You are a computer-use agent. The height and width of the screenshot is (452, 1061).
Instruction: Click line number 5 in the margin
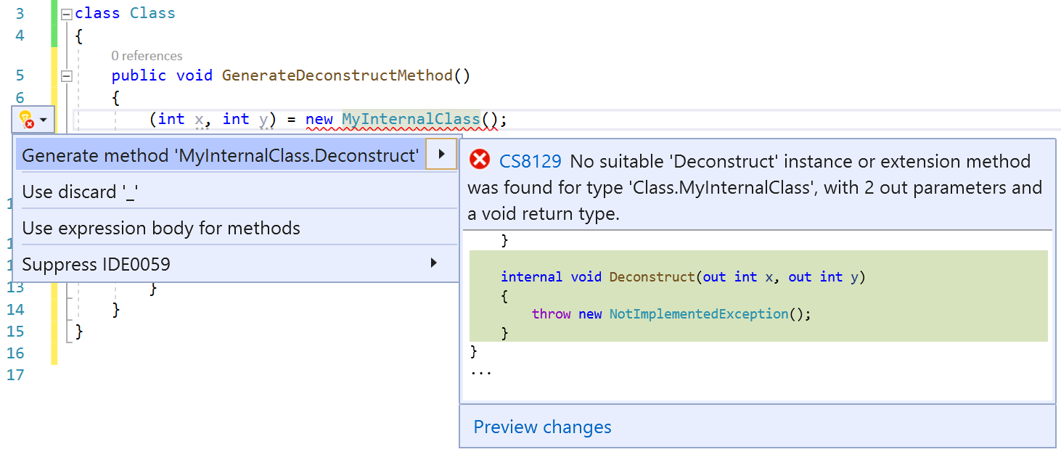point(20,75)
